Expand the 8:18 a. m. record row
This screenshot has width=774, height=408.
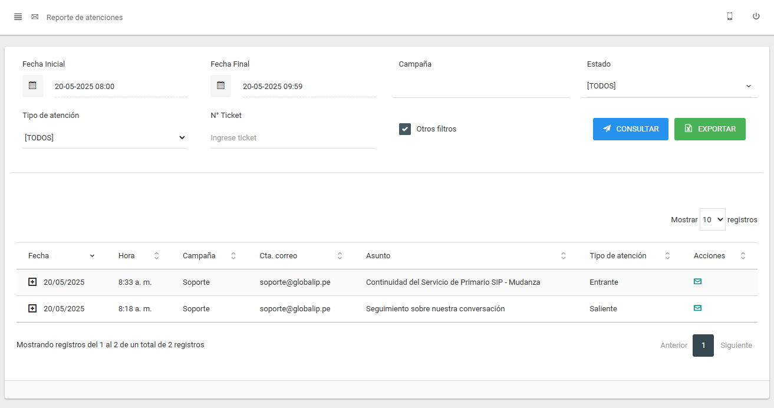pyautogui.click(x=32, y=309)
